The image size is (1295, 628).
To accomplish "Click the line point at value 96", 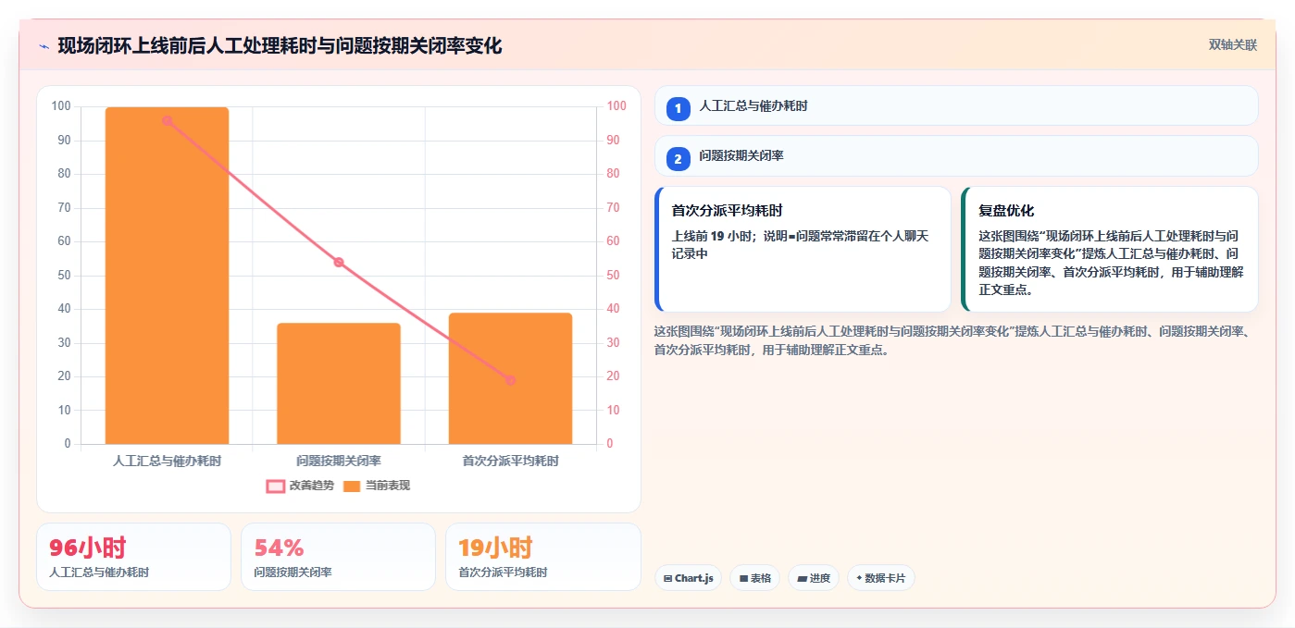I will (x=167, y=120).
